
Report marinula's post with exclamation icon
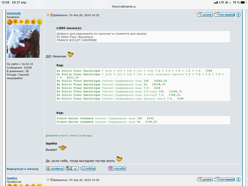pos(238,15)
